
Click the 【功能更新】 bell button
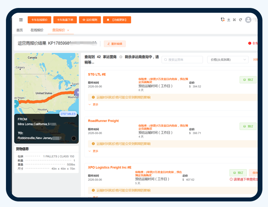pos(117,20)
